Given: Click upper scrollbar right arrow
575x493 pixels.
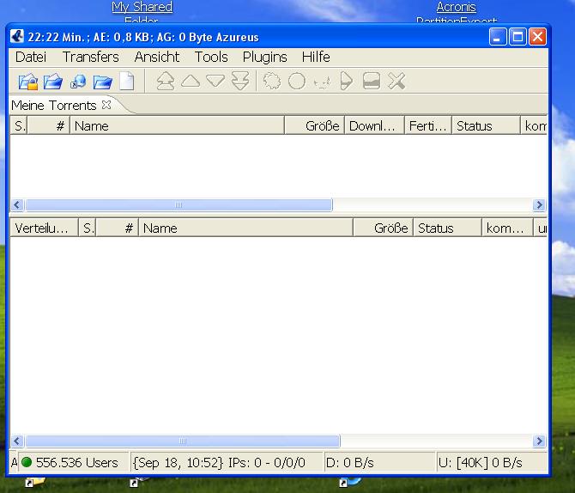Looking at the screenshot, I should [539, 204].
